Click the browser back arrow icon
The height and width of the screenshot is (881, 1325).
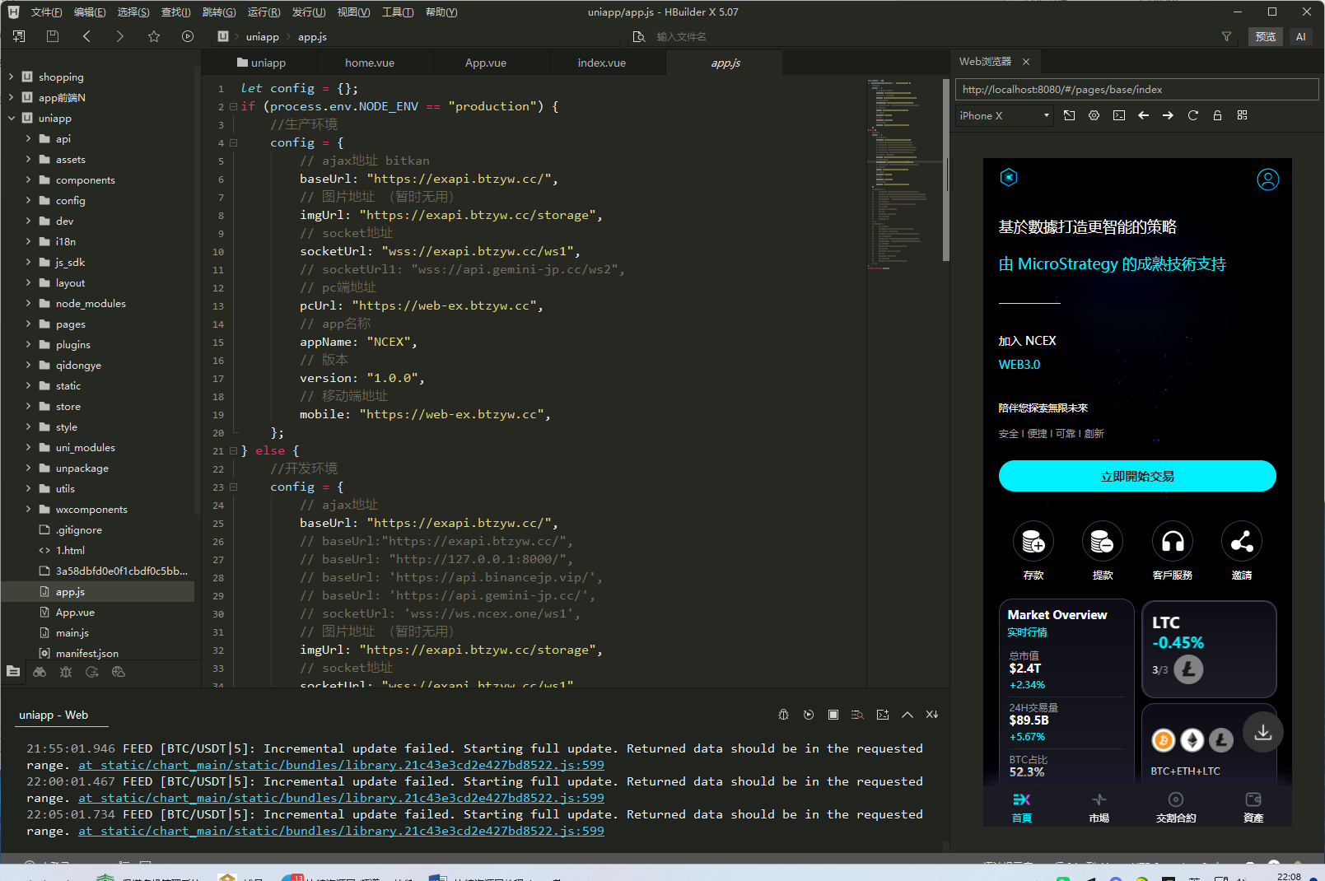tap(1144, 115)
